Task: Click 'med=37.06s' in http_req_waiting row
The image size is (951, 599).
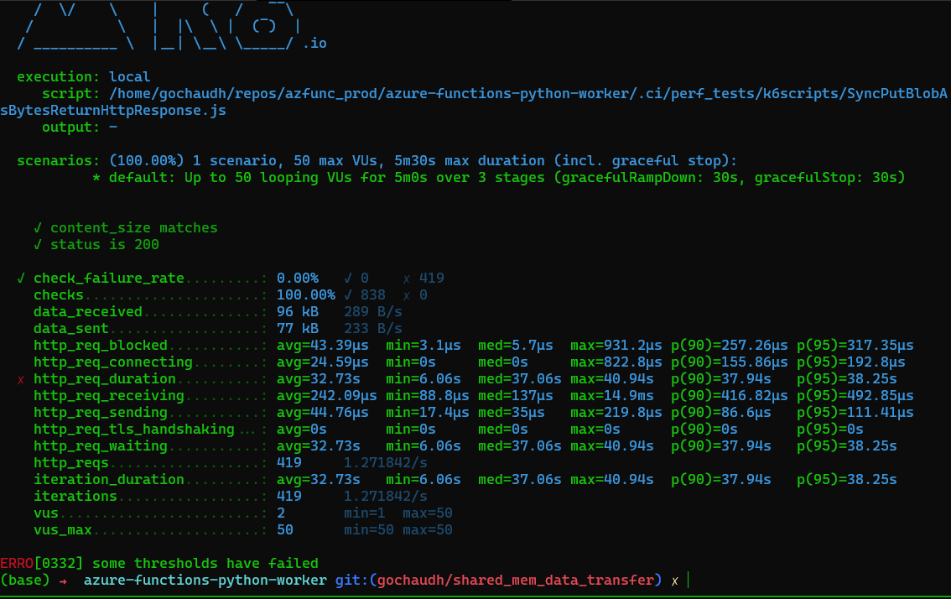Action: 520,446
